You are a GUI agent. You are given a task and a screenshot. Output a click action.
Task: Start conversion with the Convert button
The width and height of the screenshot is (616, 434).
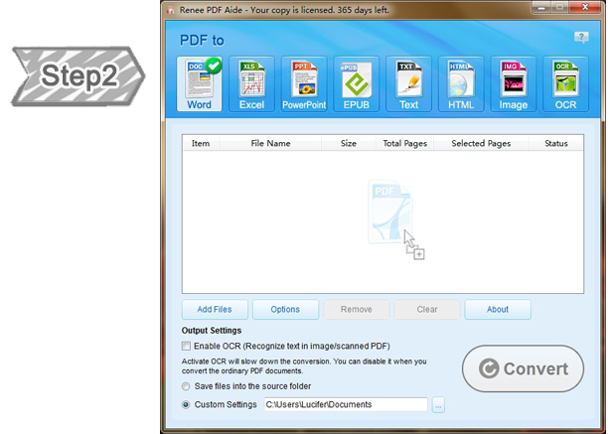[523, 369]
